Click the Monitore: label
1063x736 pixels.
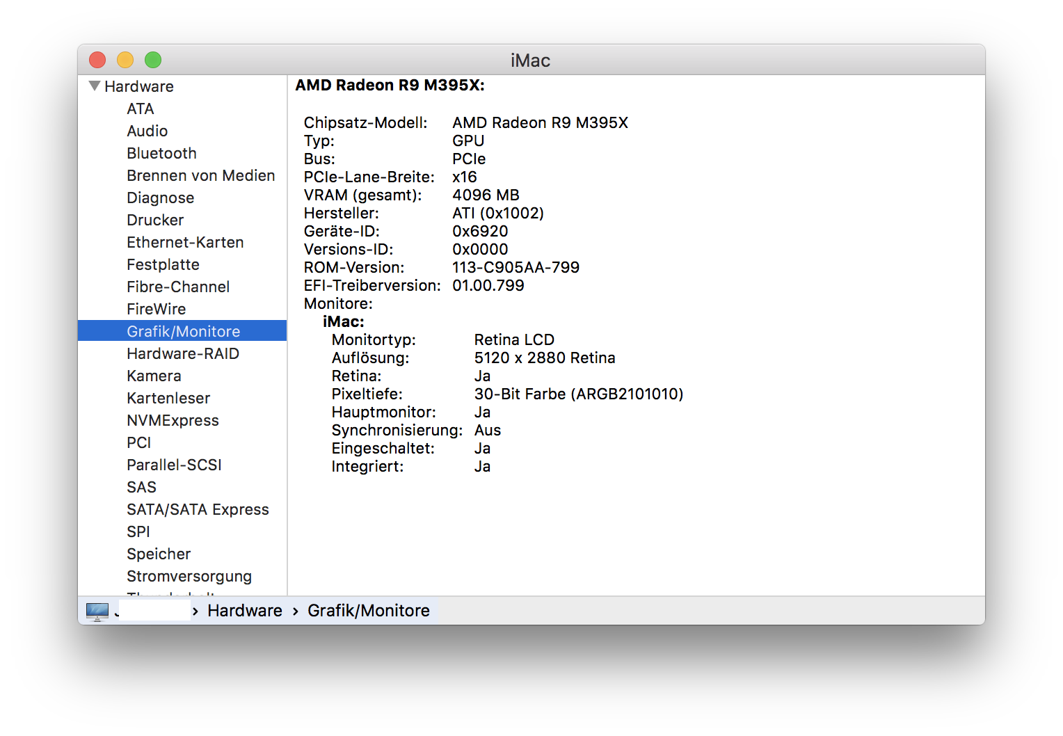coord(338,303)
